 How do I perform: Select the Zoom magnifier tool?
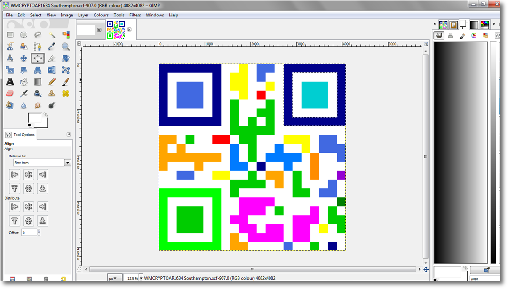click(x=66, y=47)
